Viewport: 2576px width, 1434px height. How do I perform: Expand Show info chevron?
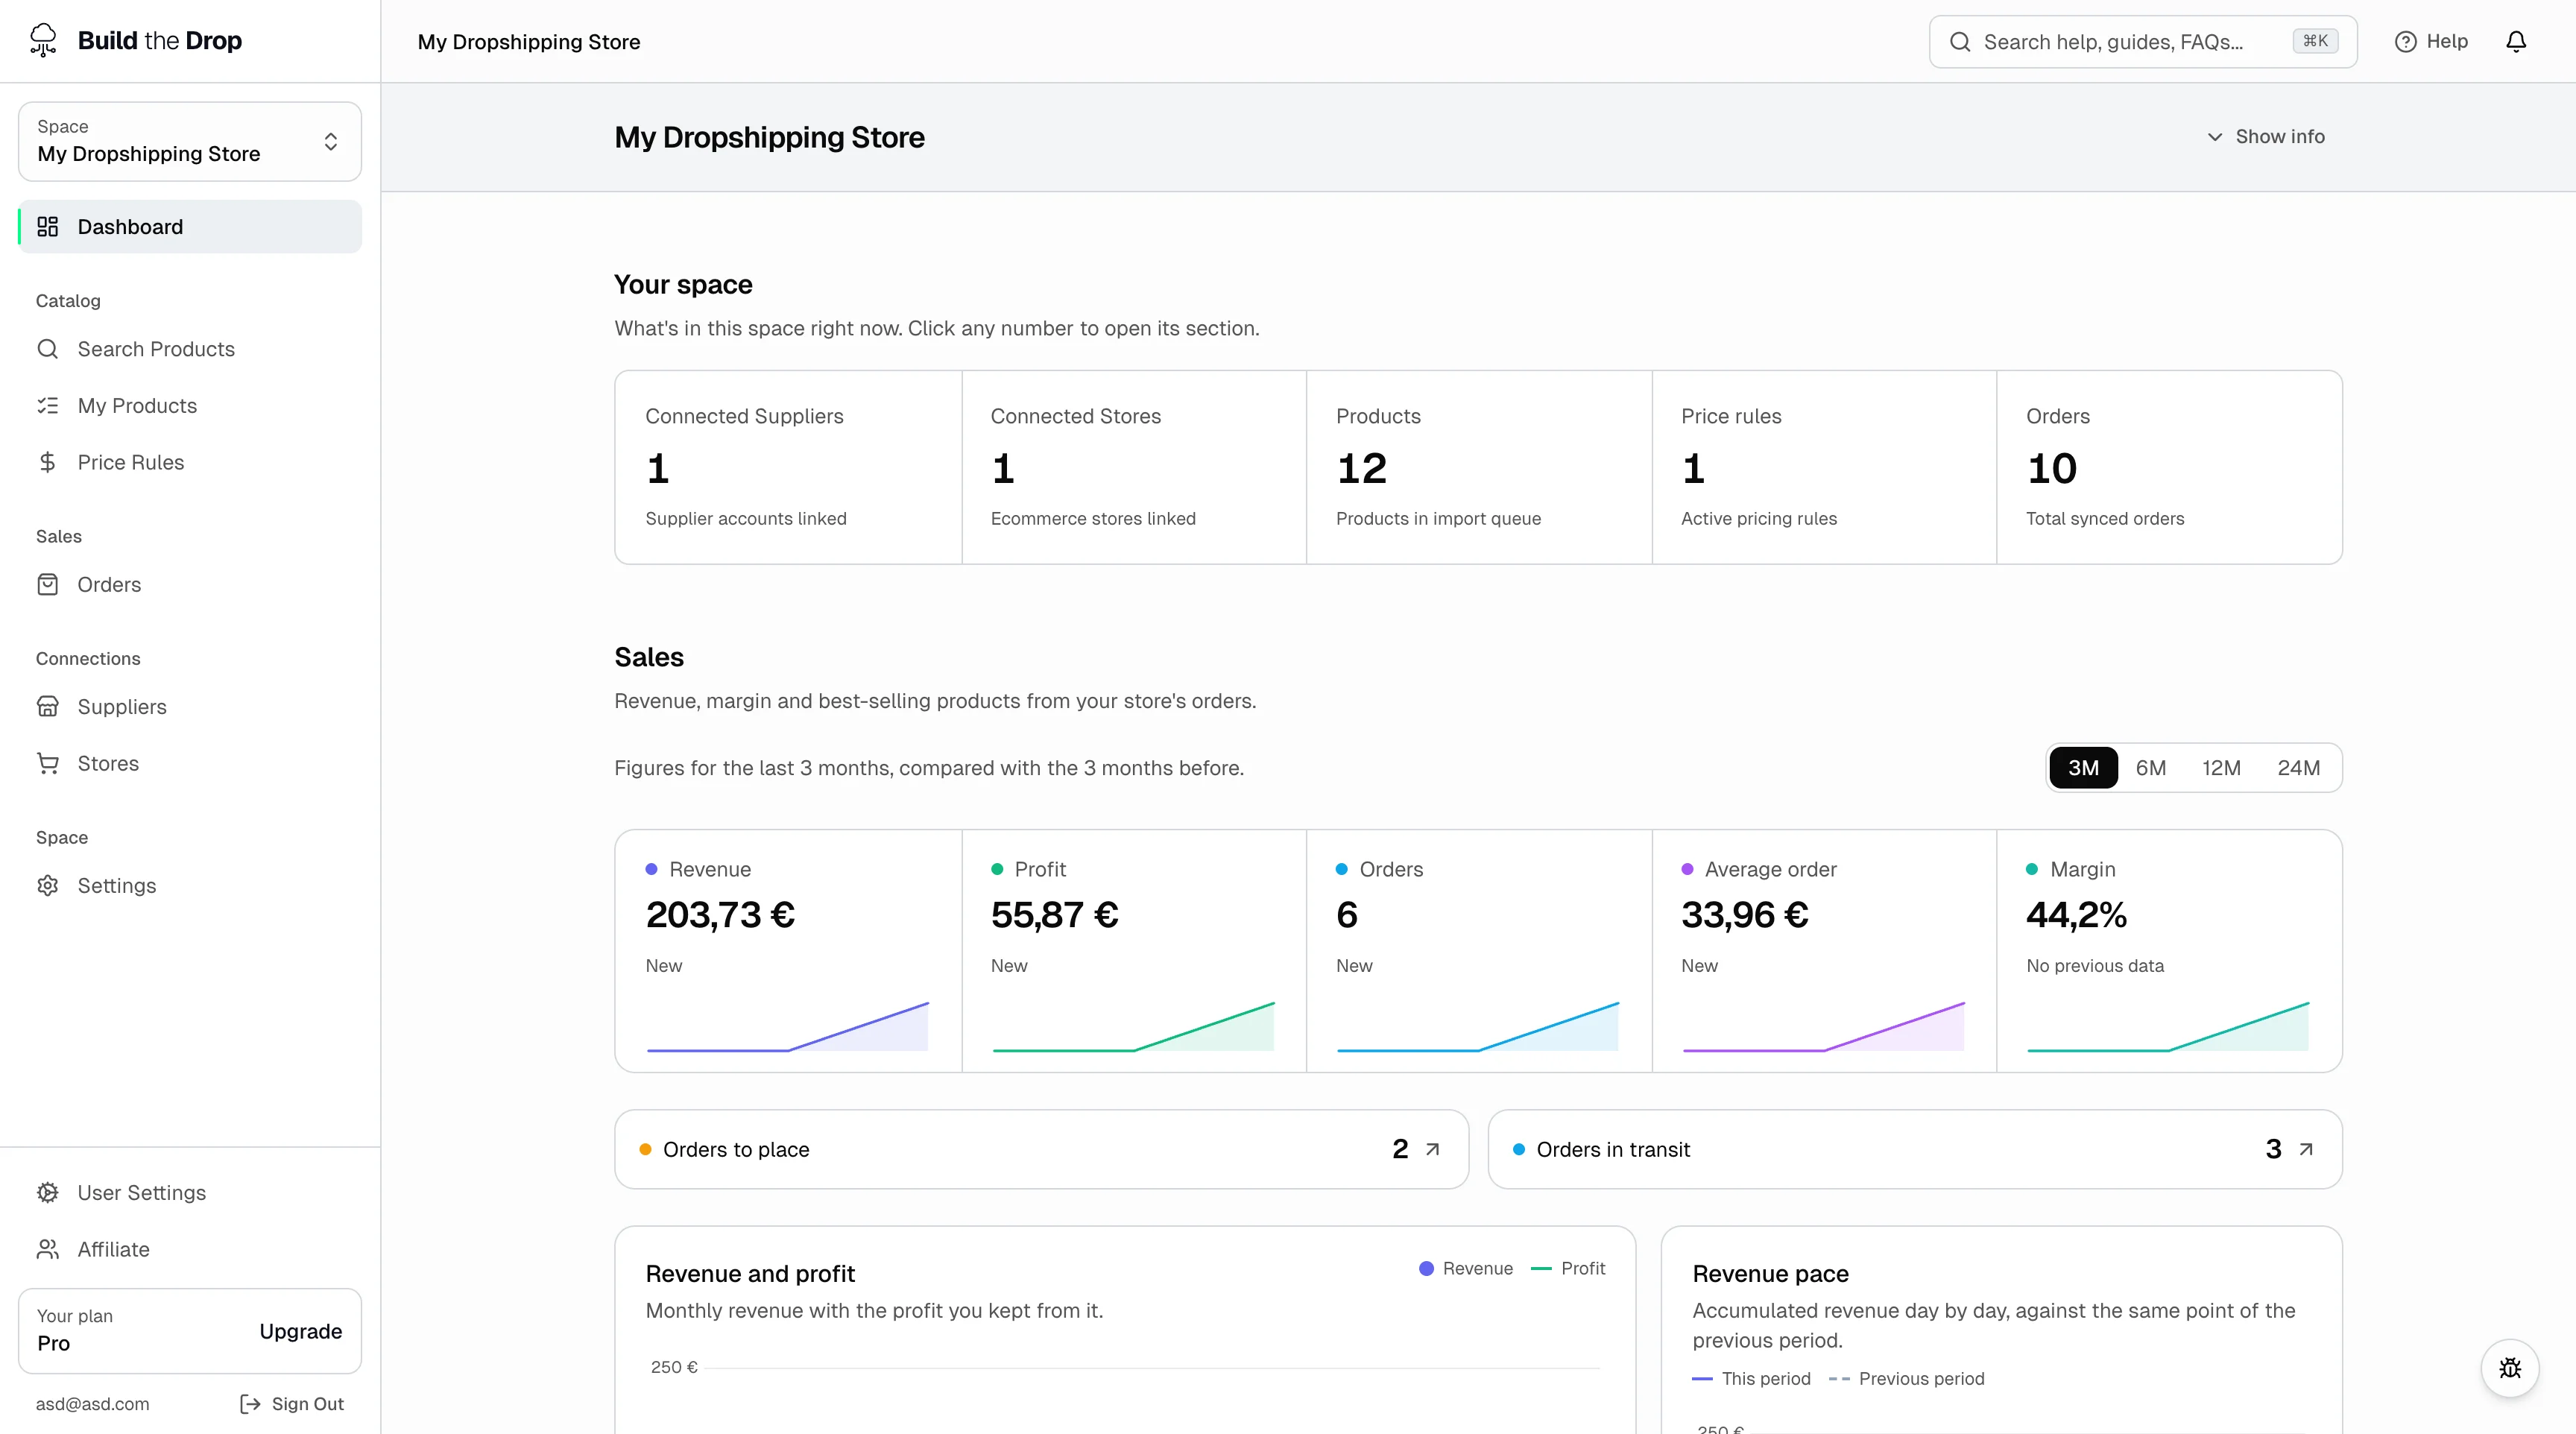tap(2215, 136)
